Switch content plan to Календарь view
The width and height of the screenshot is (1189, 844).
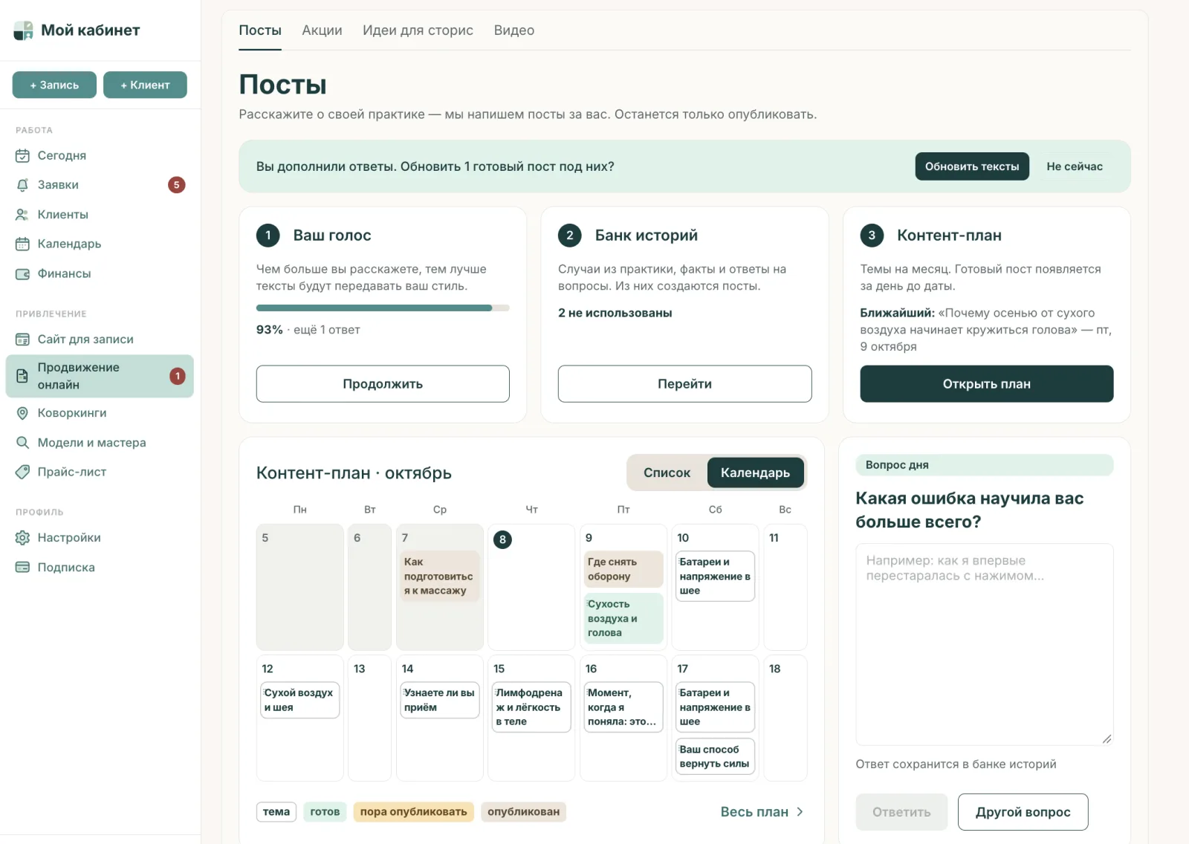coord(755,473)
